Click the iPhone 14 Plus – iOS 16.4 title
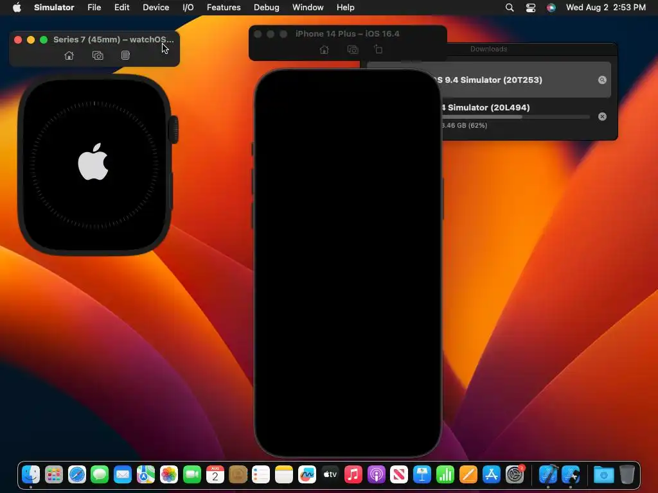 348,33
